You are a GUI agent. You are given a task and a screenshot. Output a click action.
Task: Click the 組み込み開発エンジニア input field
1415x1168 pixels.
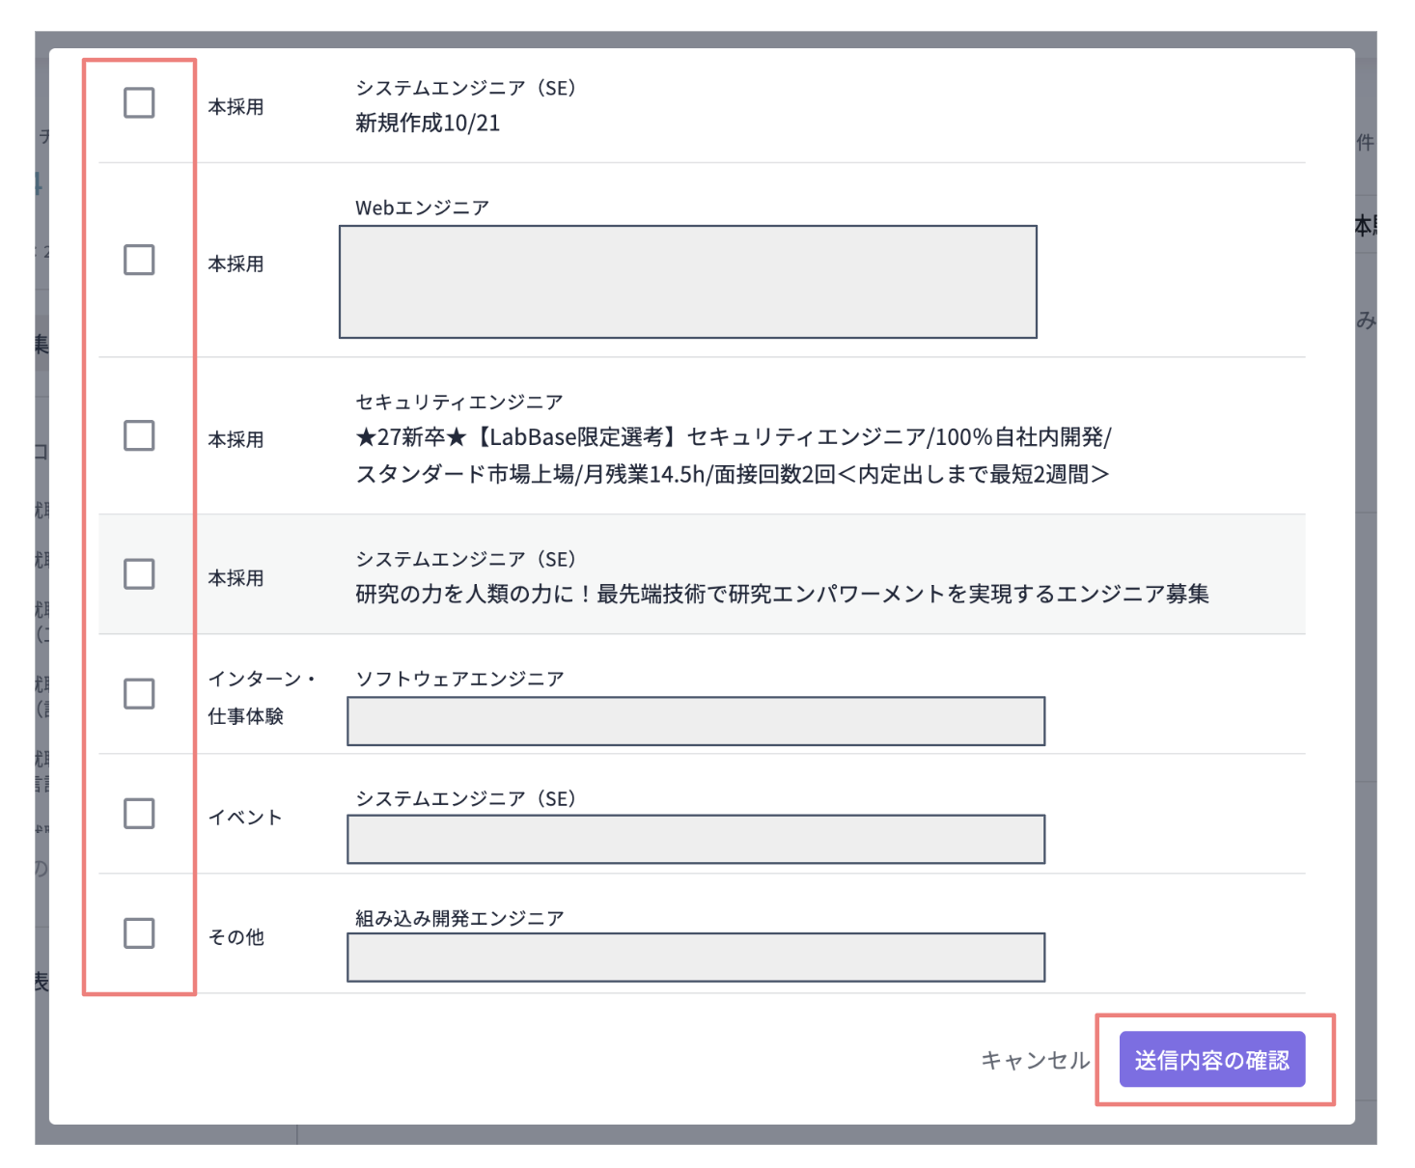pos(695,958)
